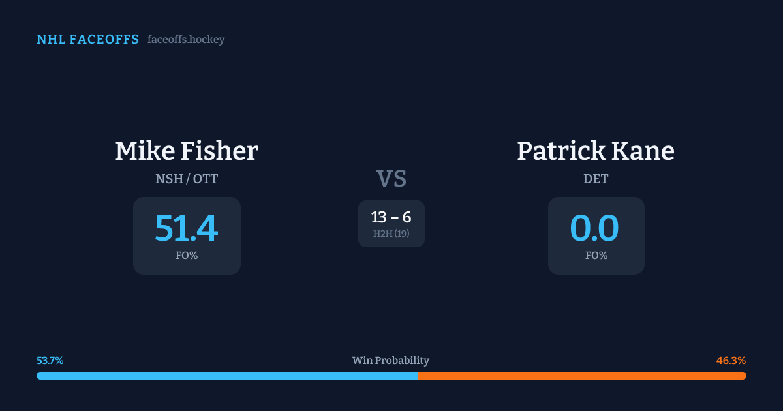Click the 53.7% win probability figure
Screen dimensions: 783x411
pyautogui.click(x=50, y=361)
